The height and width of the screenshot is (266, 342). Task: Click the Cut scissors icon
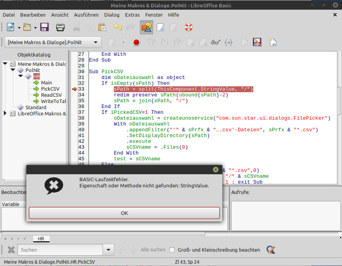click(x=76, y=27)
